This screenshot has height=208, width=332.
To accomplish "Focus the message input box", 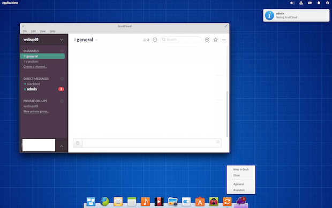I will coord(152,143).
